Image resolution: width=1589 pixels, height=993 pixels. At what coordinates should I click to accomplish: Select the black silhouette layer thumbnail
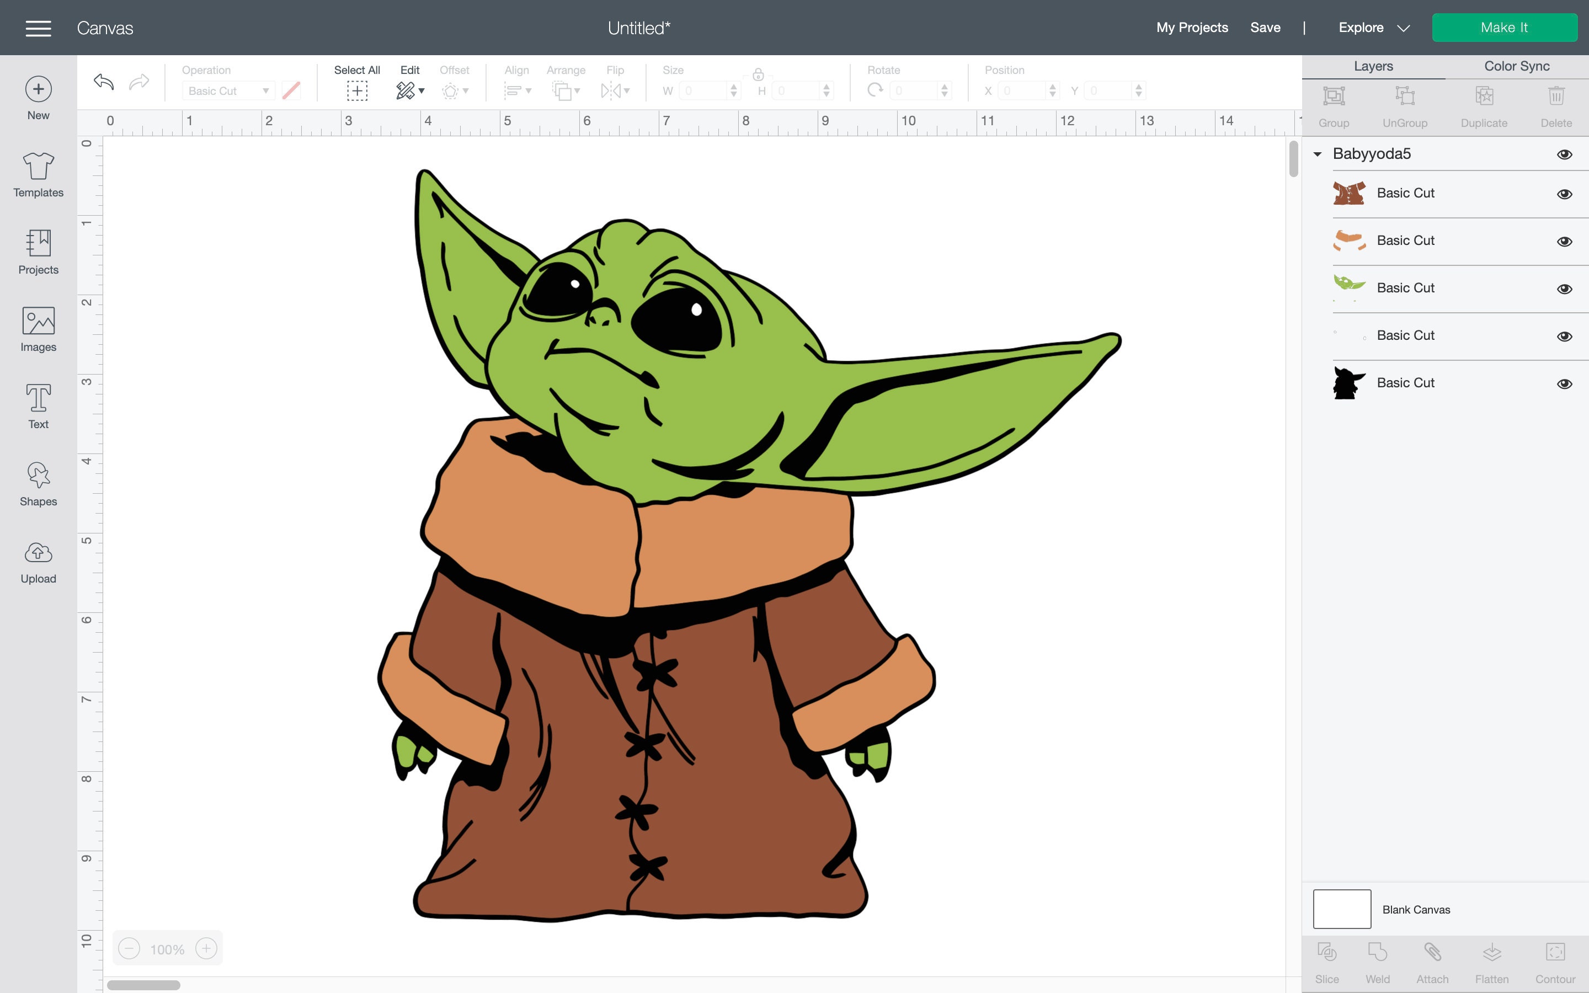point(1348,383)
